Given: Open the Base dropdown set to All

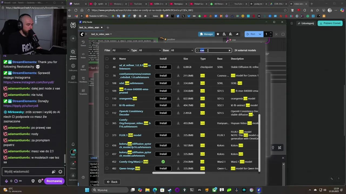Looking at the screenshot, I should 182,50.
